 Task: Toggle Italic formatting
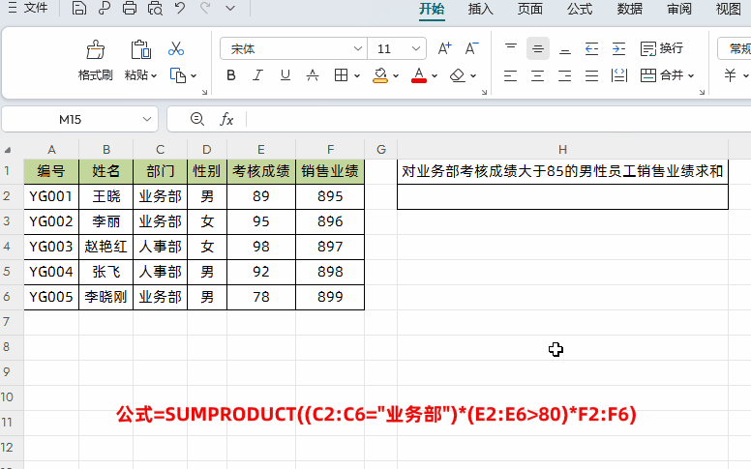257,75
